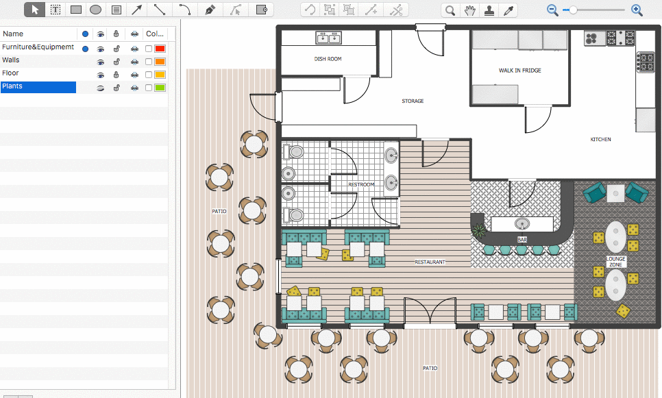Click the KITCHEN label on plan
This screenshot has width=662, height=398.
[600, 139]
